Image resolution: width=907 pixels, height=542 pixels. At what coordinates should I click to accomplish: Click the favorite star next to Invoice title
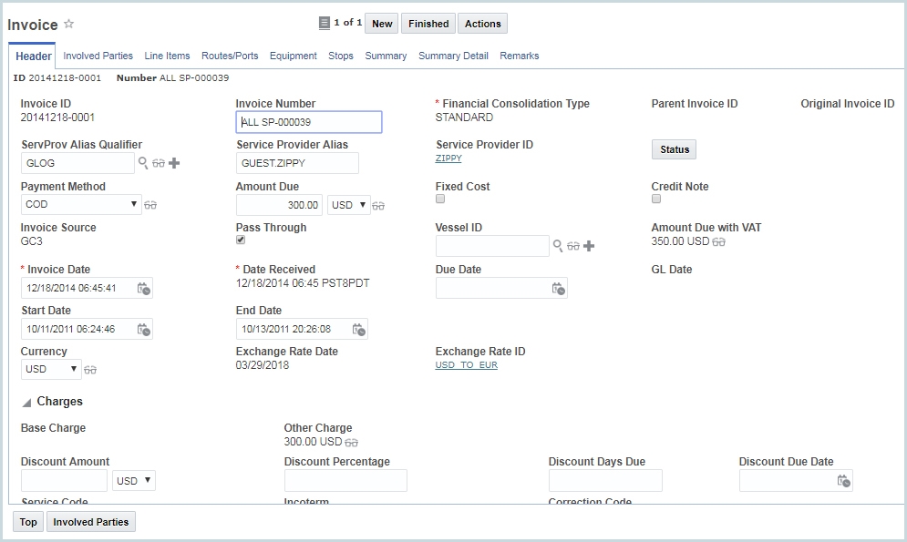pos(68,25)
